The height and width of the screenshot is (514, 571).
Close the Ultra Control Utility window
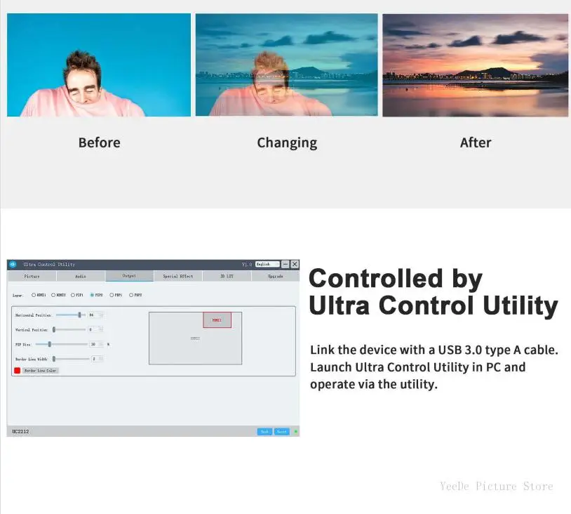(295, 264)
